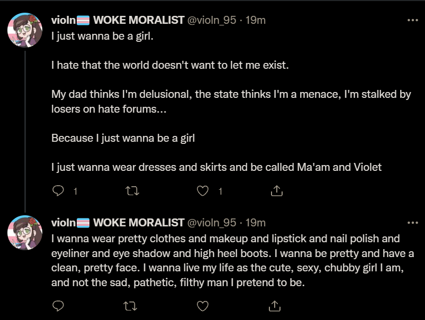This screenshot has height=320, width=425.
Task: Open the @violn_95 handle on first tweet
Action: 212,20
